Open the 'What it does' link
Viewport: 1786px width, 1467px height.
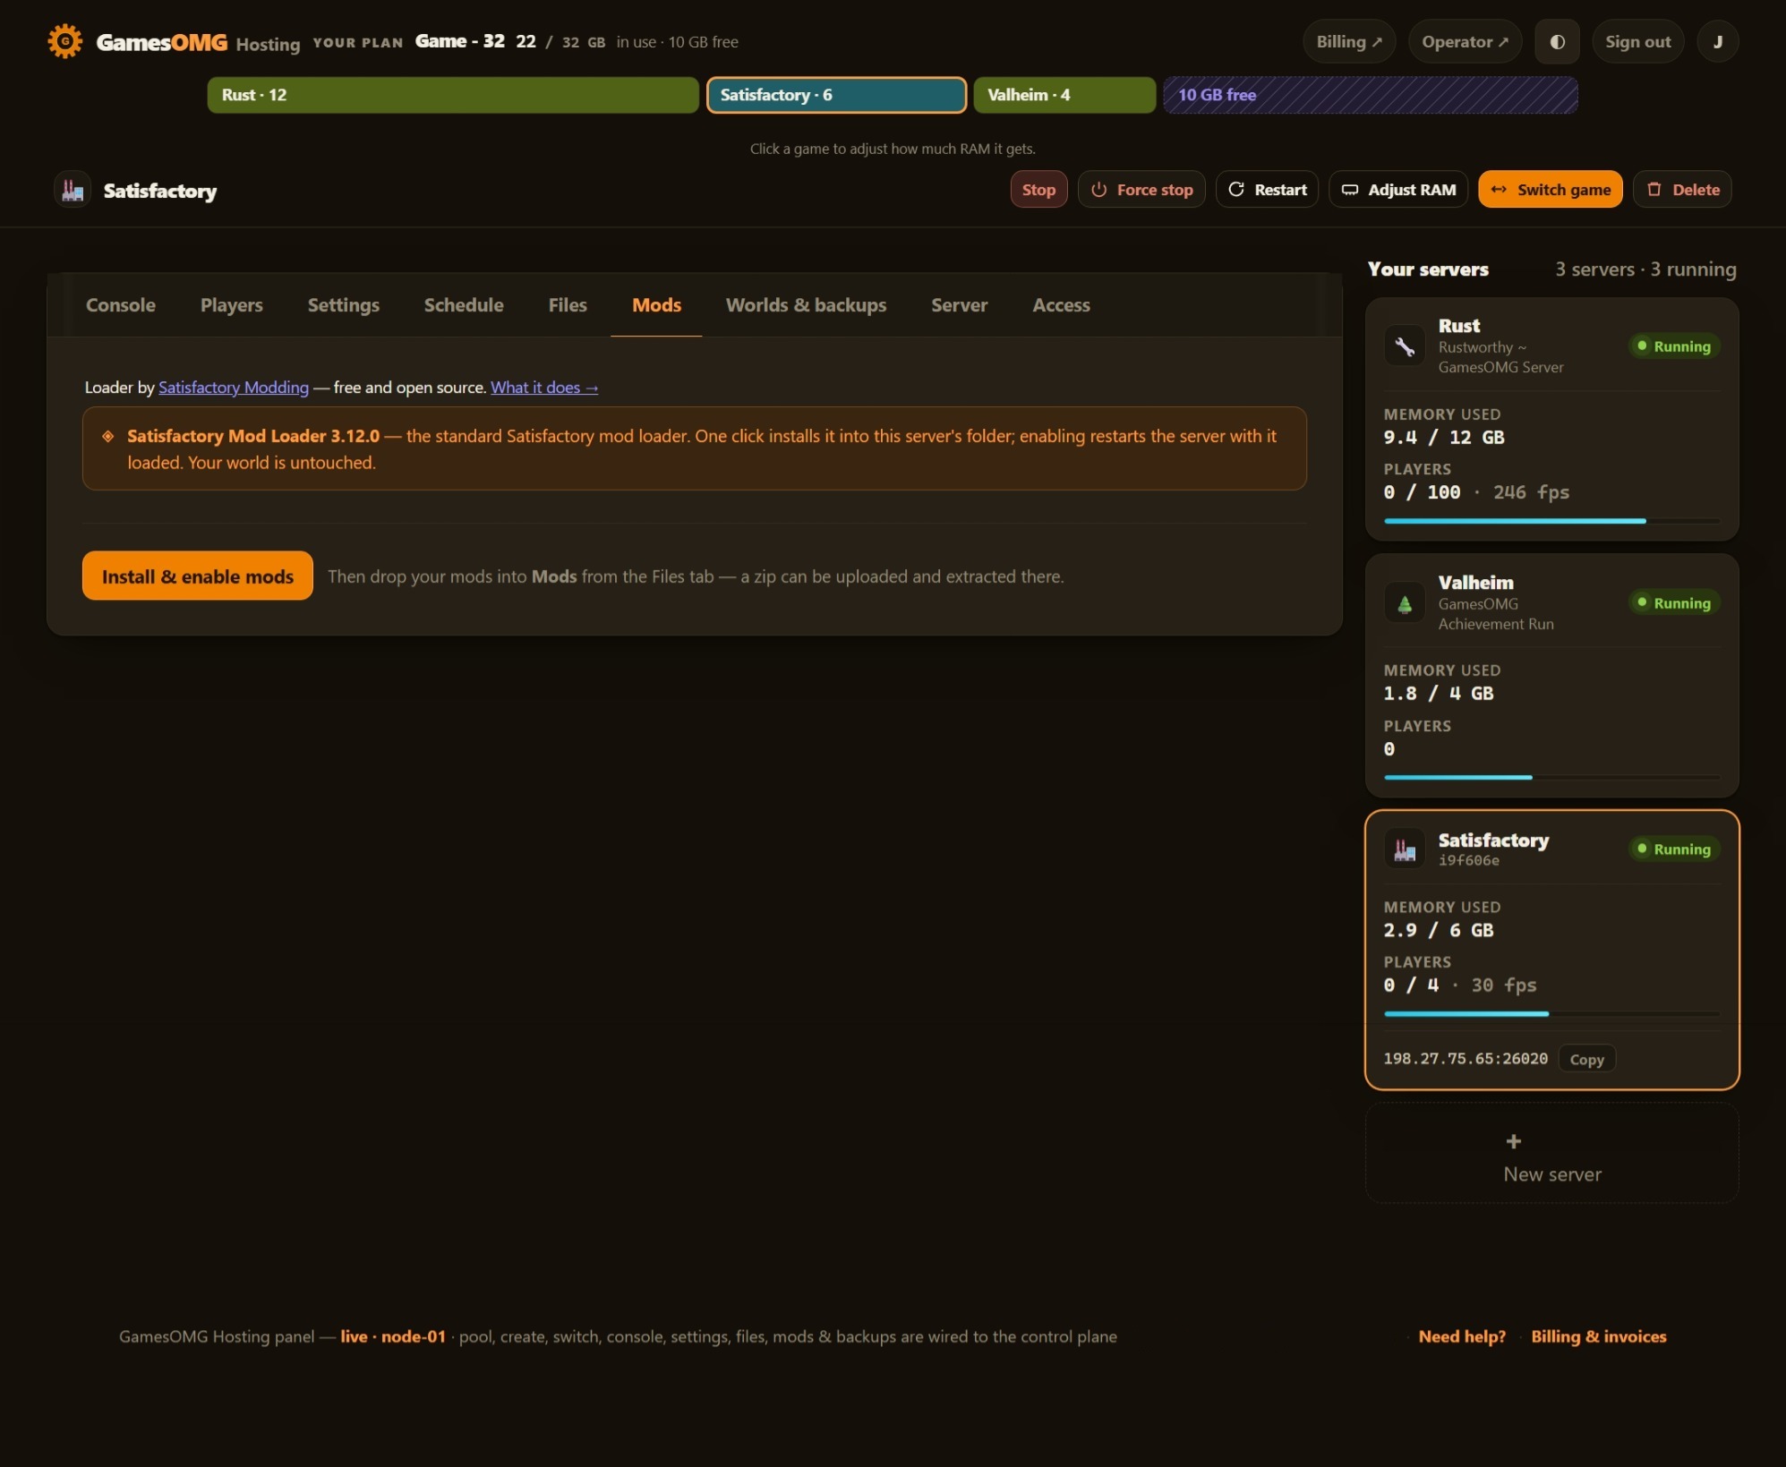[x=544, y=388]
